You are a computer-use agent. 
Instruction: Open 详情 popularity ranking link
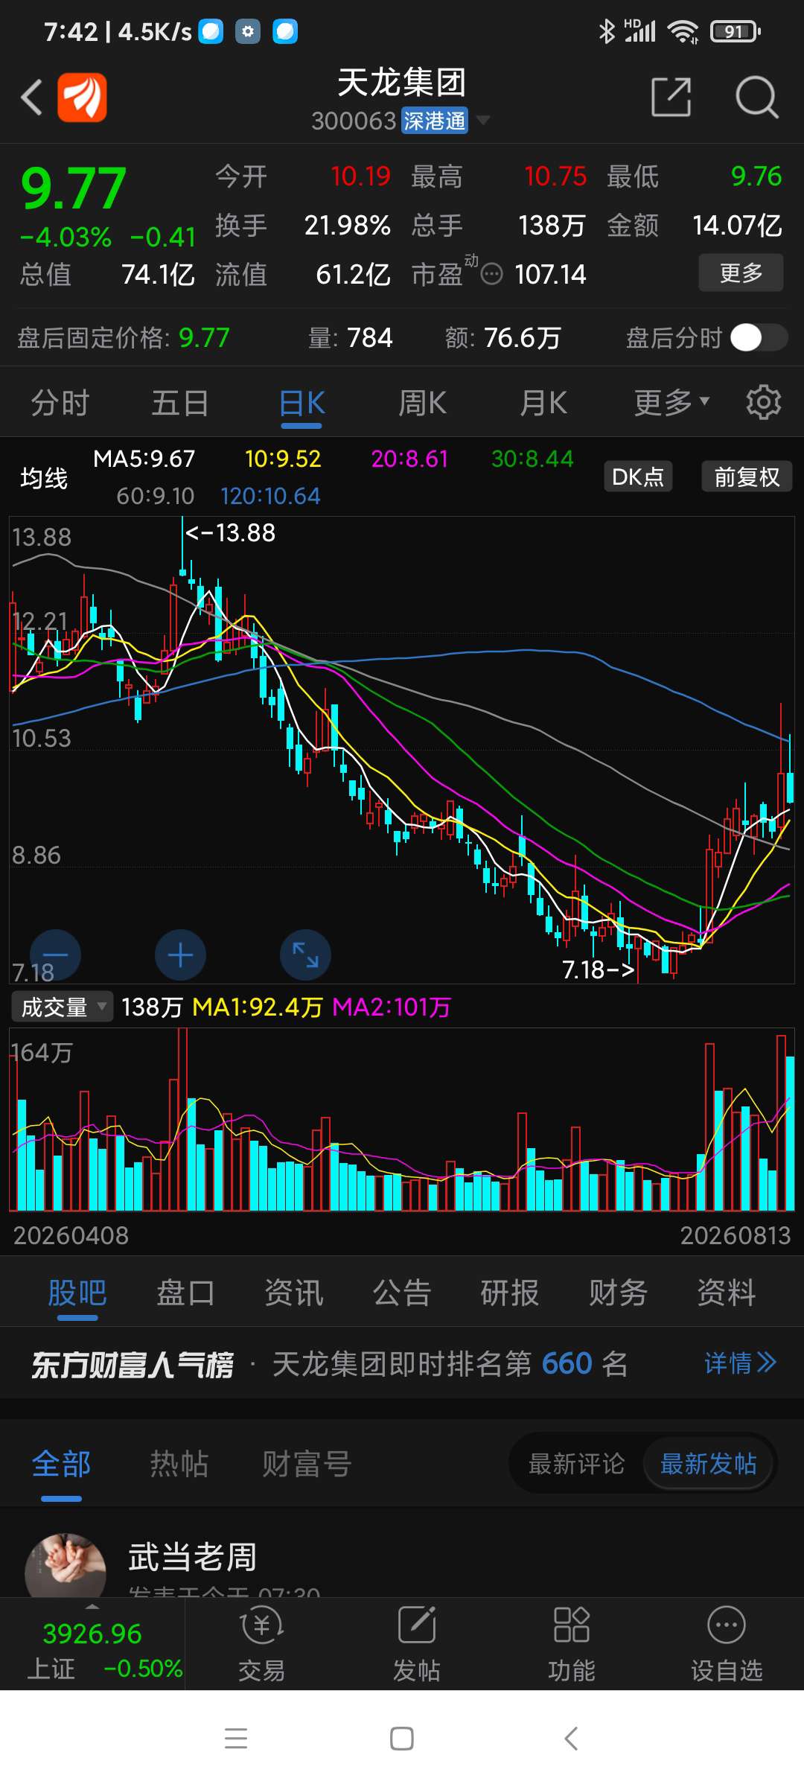pyautogui.click(x=740, y=1363)
